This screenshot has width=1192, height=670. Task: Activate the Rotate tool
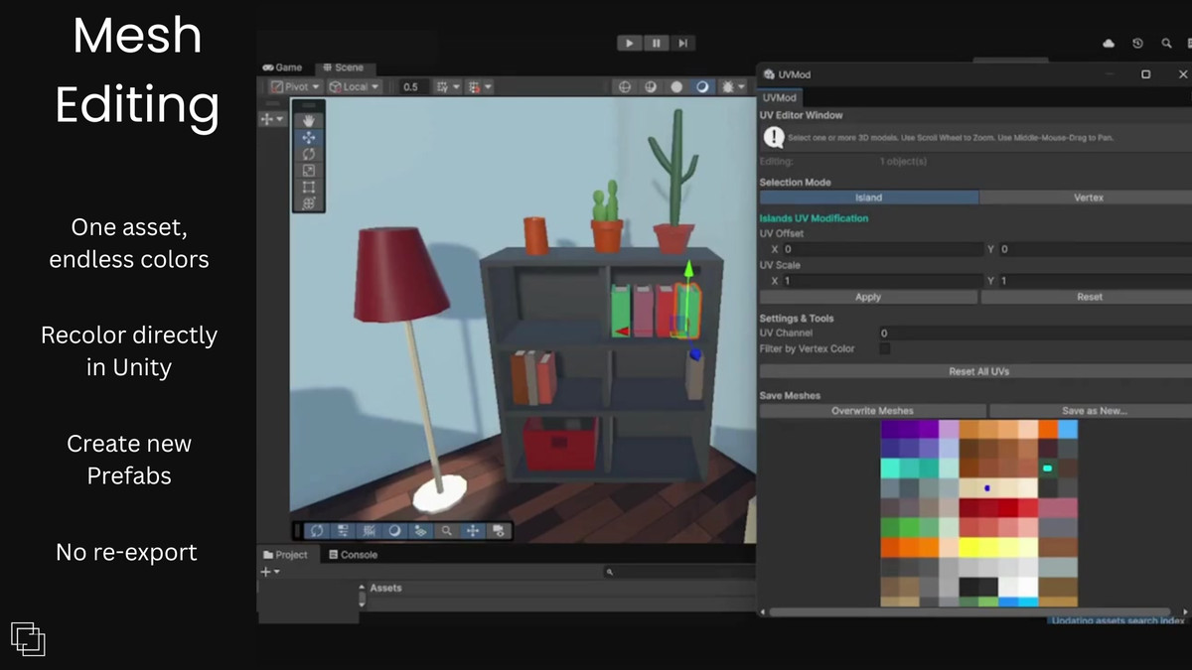click(309, 153)
